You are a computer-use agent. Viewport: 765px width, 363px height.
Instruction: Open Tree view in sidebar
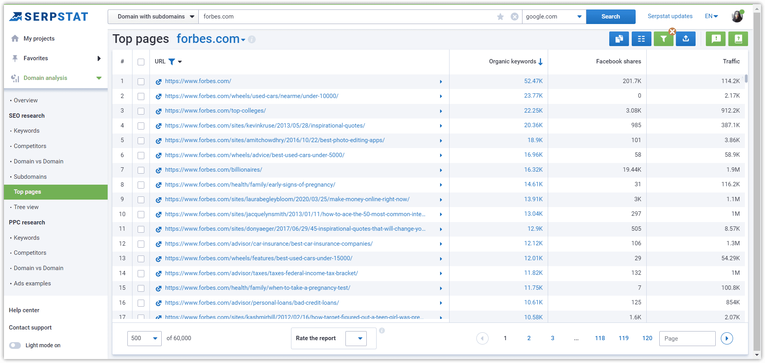26,207
